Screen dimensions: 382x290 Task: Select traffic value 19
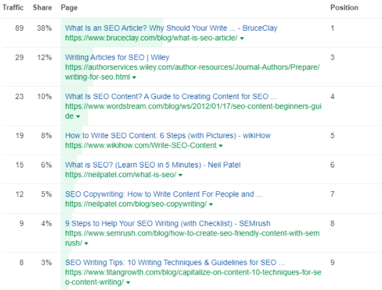(19, 135)
